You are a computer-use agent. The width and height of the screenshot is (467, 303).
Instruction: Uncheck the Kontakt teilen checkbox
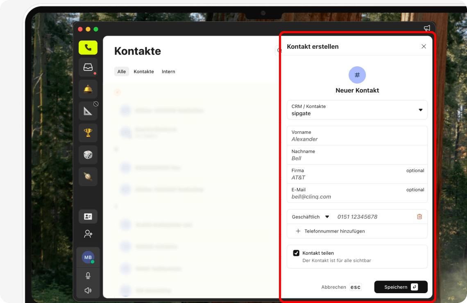tap(296, 253)
